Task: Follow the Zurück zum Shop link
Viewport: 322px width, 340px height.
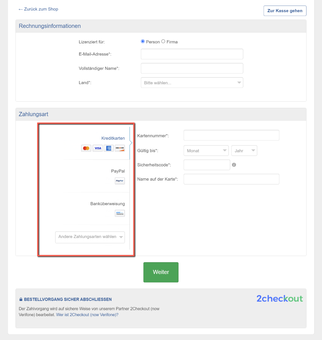Action: (x=38, y=9)
